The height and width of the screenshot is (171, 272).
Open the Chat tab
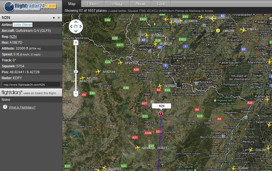click(161, 4)
